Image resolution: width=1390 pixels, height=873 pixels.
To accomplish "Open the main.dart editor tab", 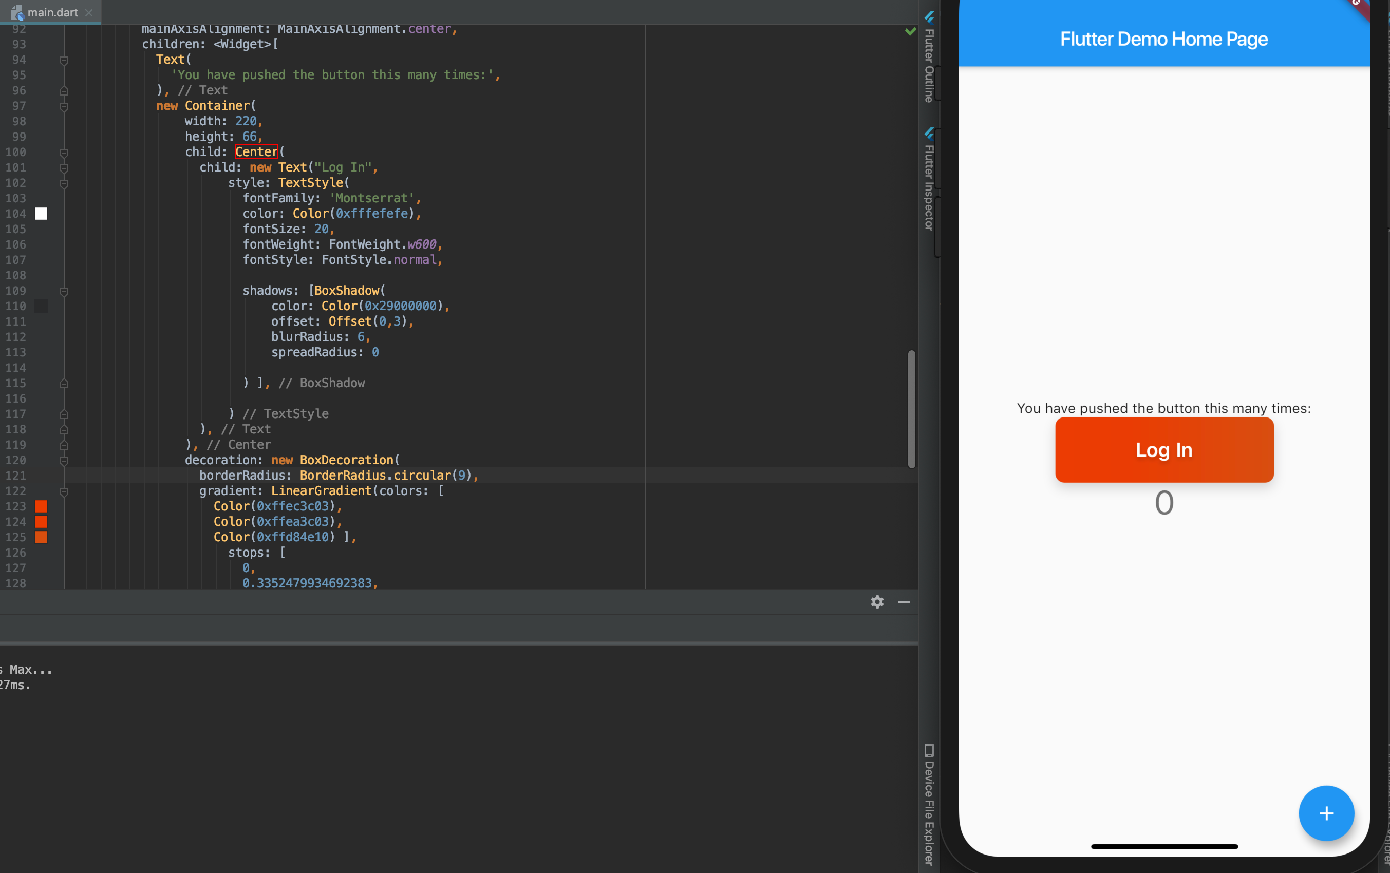I will tap(51, 12).
